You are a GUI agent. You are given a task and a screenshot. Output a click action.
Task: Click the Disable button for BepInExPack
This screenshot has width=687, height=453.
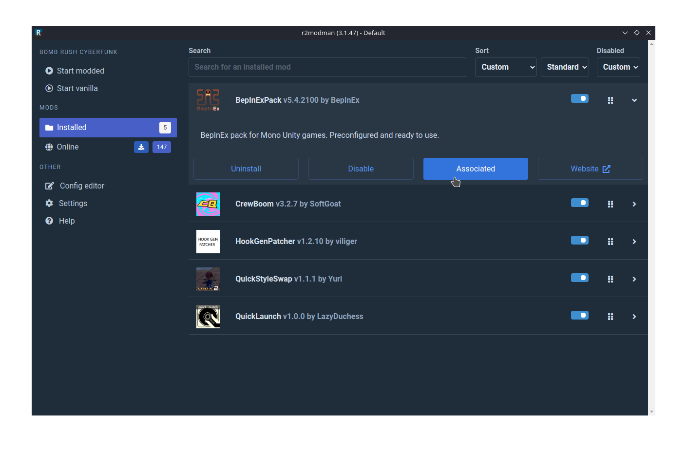pyautogui.click(x=361, y=169)
